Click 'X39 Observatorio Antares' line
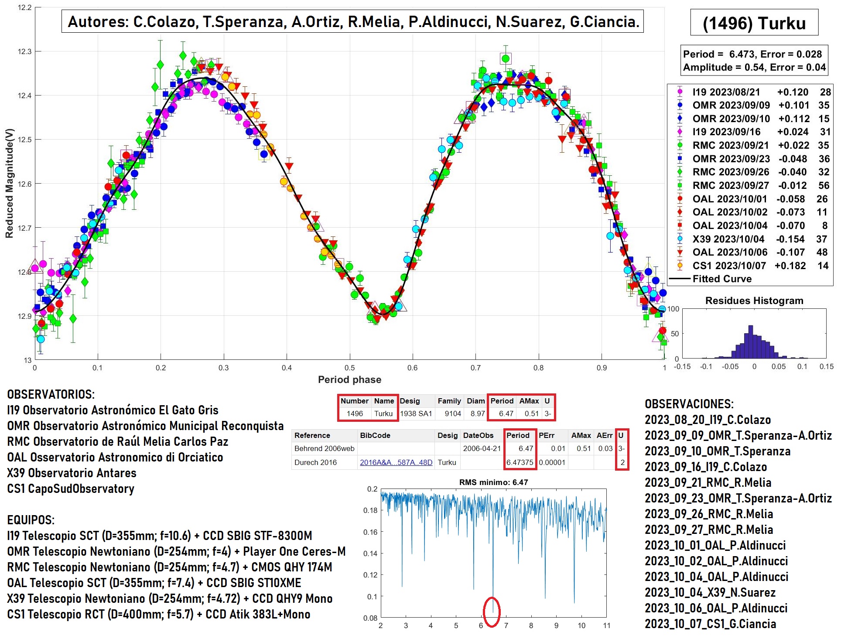This screenshot has width=841, height=639. click(x=72, y=473)
